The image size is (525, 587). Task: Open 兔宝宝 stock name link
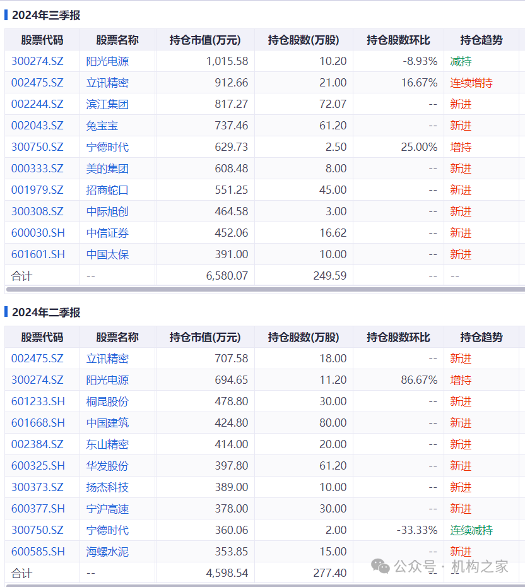point(102,126)
